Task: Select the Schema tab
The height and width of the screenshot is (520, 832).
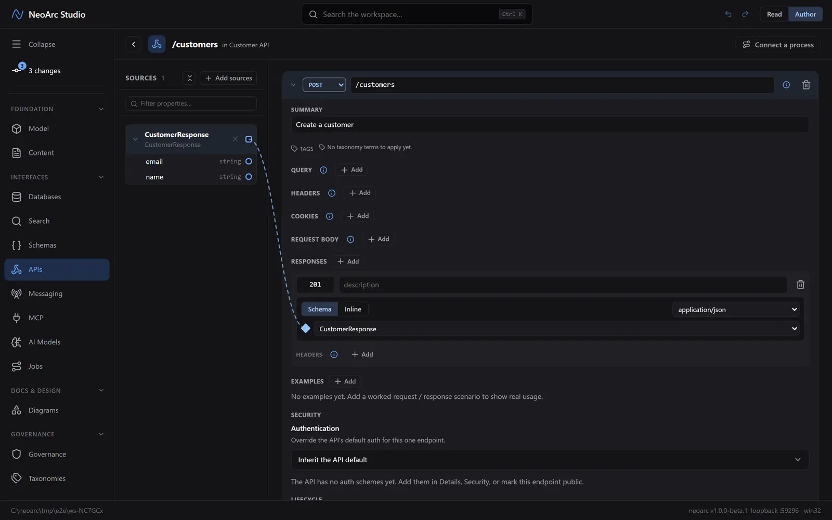Action: (x=319, y=309)
